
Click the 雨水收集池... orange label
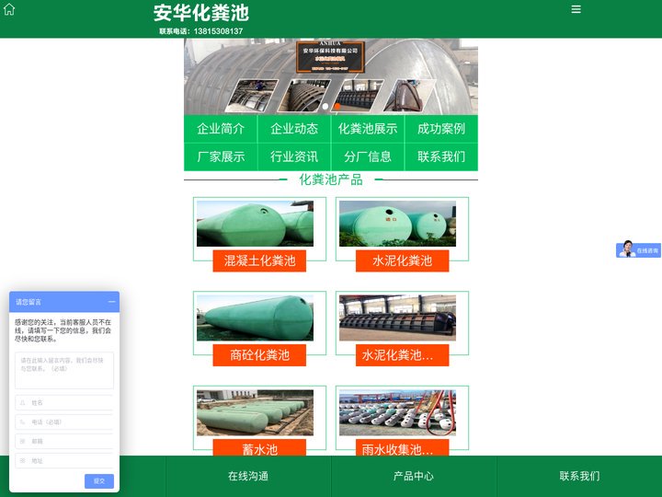402,448
